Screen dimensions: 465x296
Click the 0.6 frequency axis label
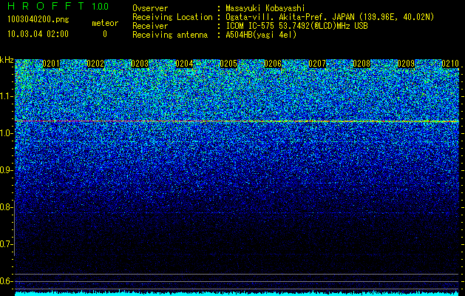[6, 281]
